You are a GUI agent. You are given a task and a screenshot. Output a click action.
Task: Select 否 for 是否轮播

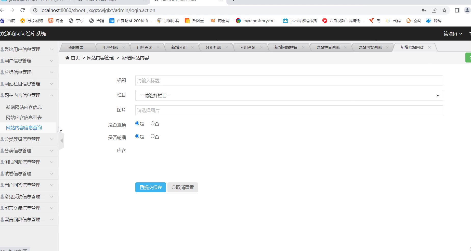coord(152,136)
